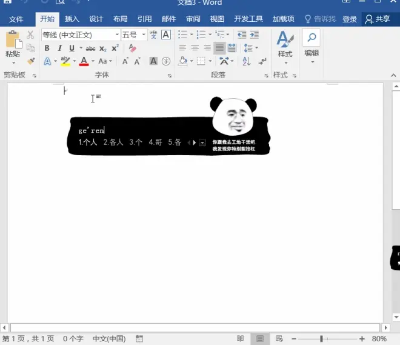The image size is (400, 345).
Task: Click the horizontal scrollbar right arrow
Action: click(x=385, y=327)
